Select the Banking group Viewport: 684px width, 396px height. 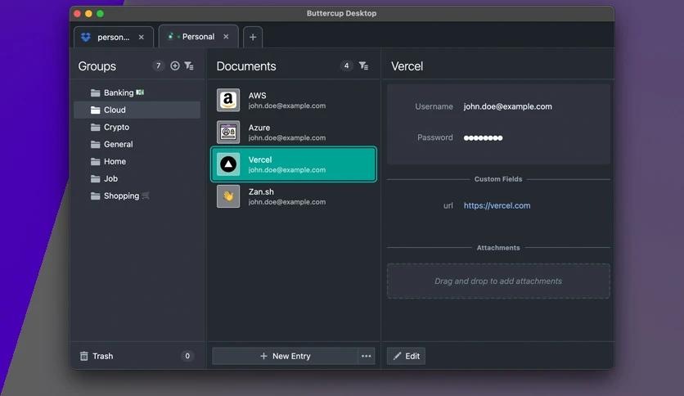(x=137, y=93)
